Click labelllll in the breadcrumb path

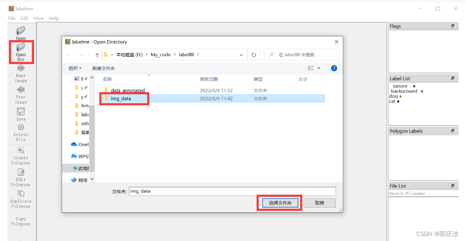186,55
